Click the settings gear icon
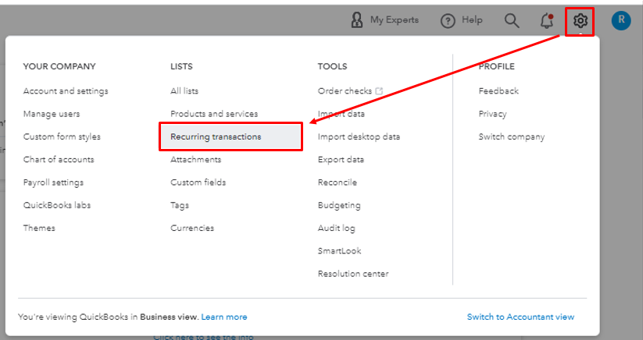 coord(580,21)
